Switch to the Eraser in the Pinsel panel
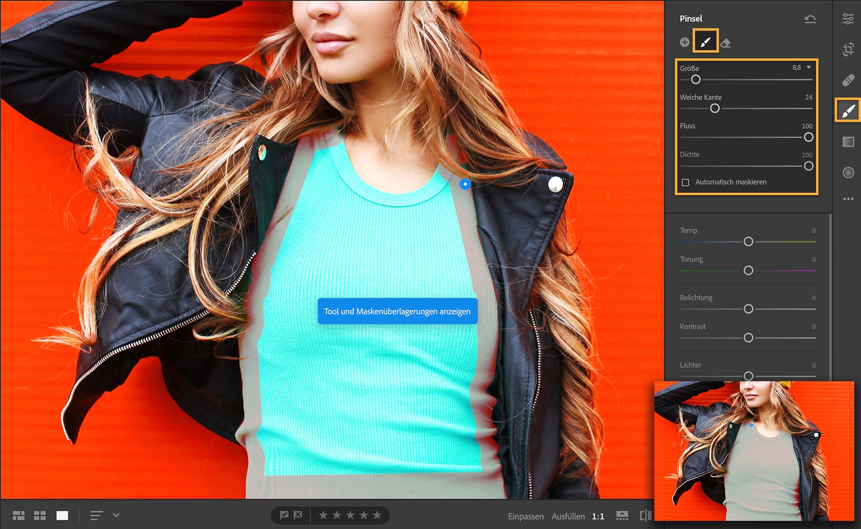The image size is (861, 529). (x=726, y=42)
